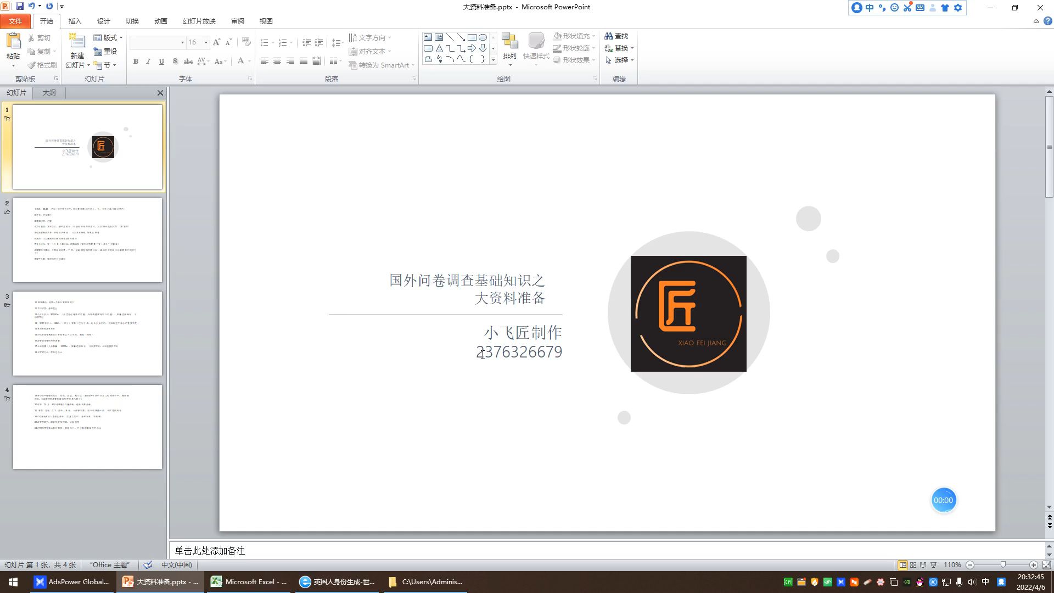Open the font name dropdown
Screen dimensions: 1054x593
(182, 42)
